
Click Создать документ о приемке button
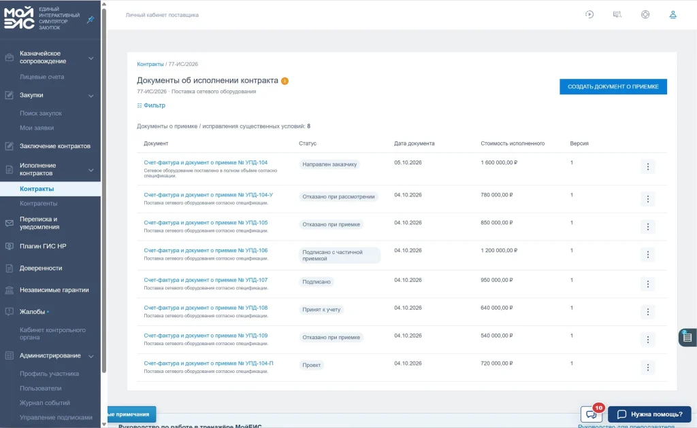(x=613, y=86)
